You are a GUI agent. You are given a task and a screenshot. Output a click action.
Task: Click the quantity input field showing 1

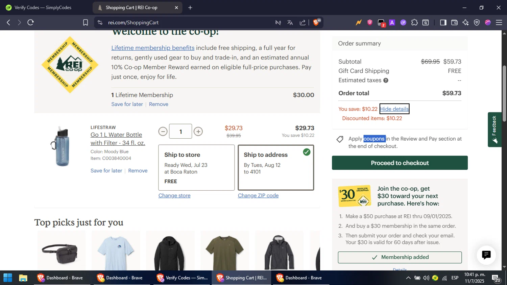tap(180, 131)
